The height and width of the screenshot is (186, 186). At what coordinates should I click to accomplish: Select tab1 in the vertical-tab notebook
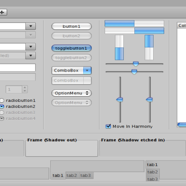153,165
